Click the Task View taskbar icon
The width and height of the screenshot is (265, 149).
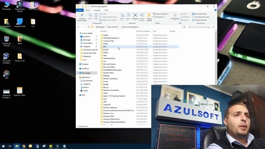tap(10, 146)
